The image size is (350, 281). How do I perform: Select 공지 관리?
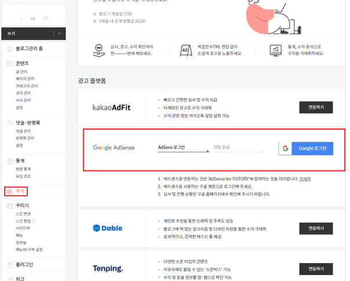23,93
